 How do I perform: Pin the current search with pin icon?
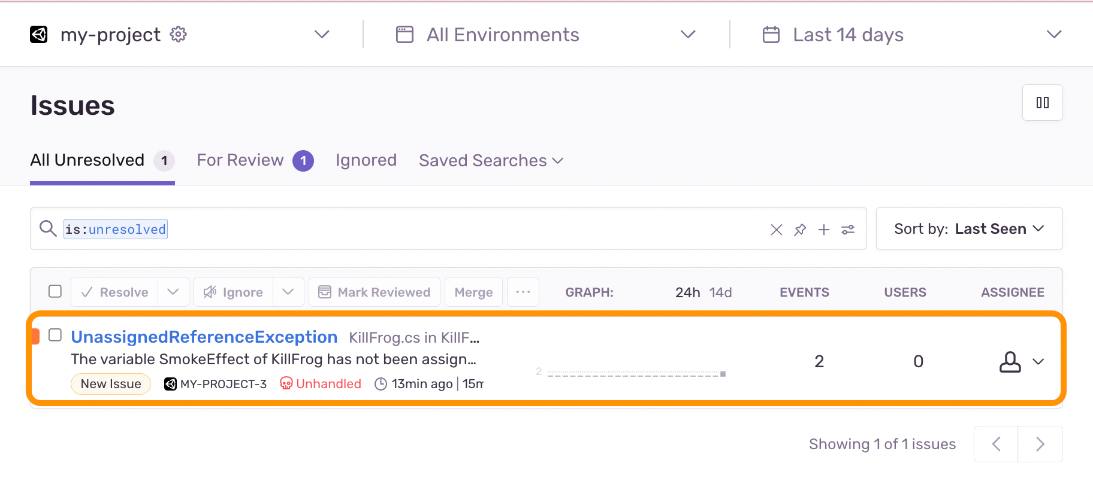(x=800, y=230)
